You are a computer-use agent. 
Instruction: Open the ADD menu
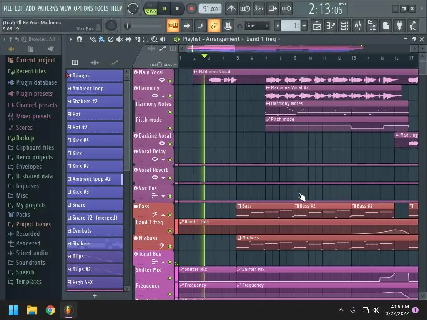click(30, 8)
